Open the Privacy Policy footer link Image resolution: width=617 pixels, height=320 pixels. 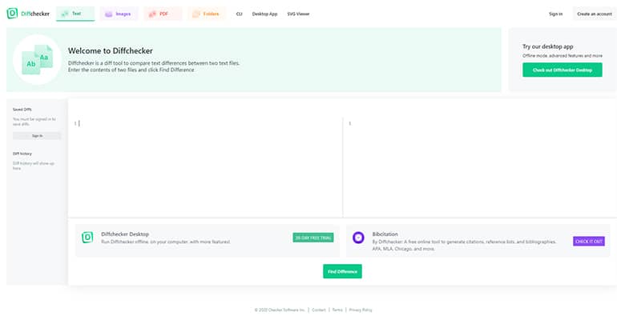pos(361,310)
